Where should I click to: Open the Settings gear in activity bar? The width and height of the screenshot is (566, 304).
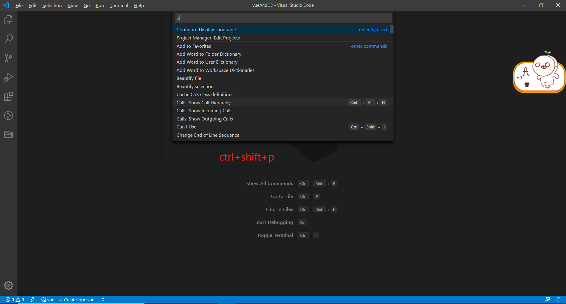point(9,285)
